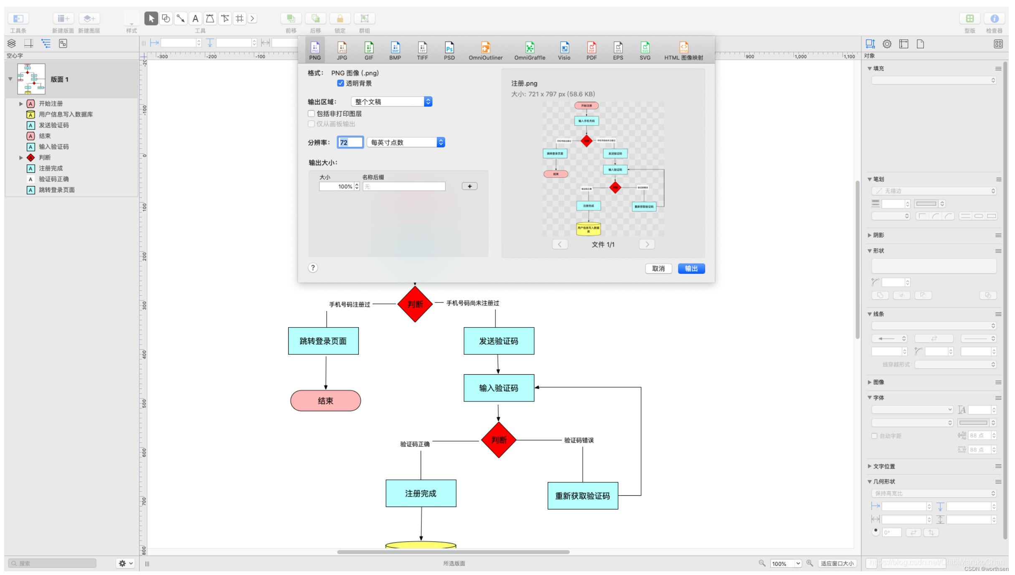Viewport: 1015px width, 575px height.
Task: Click the Cancel (取消) button
Action: tap(658, 269)
